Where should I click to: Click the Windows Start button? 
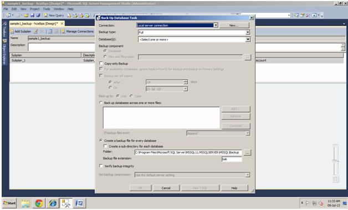pos(9,203)
